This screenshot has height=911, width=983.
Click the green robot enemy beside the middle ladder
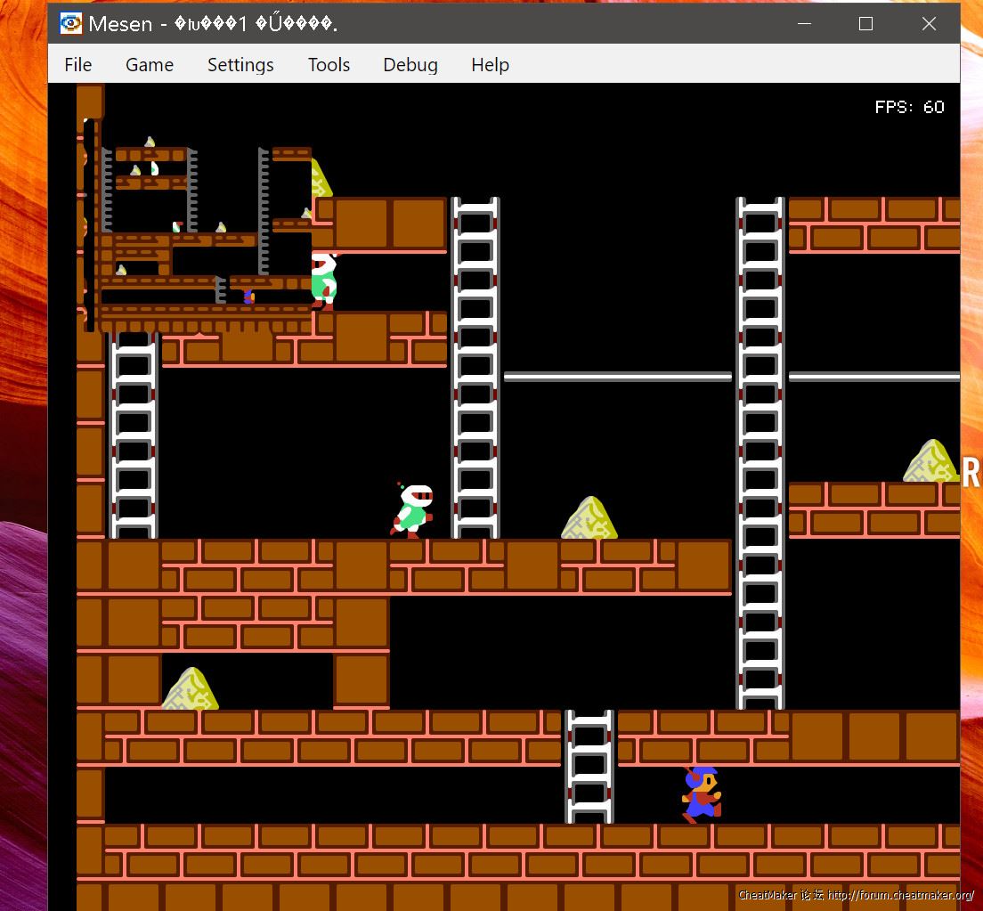412,510
